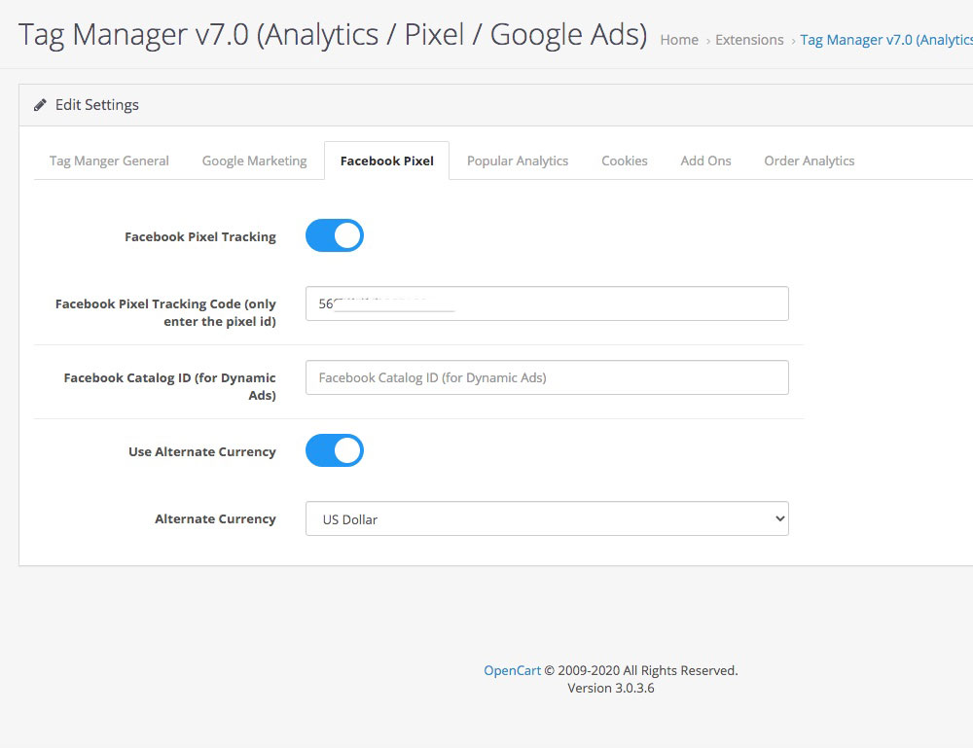Screen dimensions: 973x748
Task: Open the Cookies tab
Action: point(625,160)
